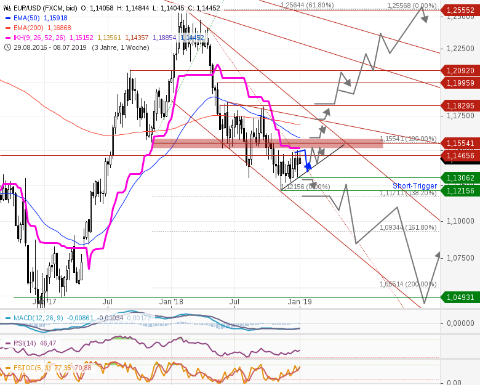Click the 1,22500 price axis value
This screenshot has height=385, width=480.
[460, 49]
